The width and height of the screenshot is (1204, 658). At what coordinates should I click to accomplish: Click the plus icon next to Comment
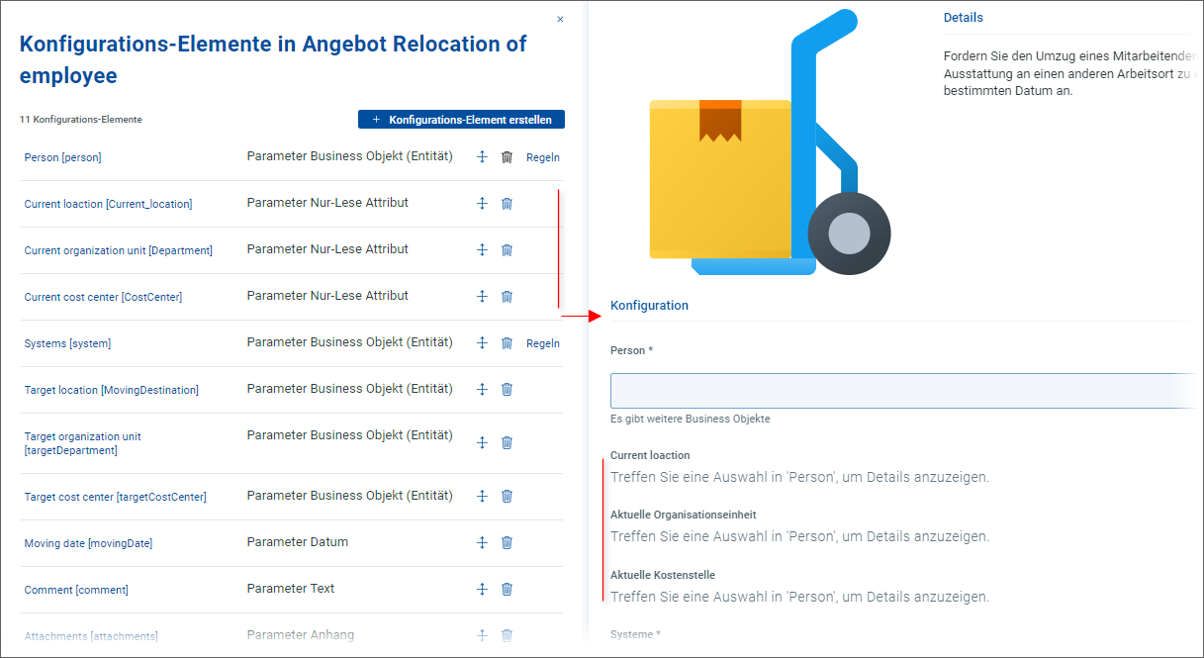[x=482, y=589]
